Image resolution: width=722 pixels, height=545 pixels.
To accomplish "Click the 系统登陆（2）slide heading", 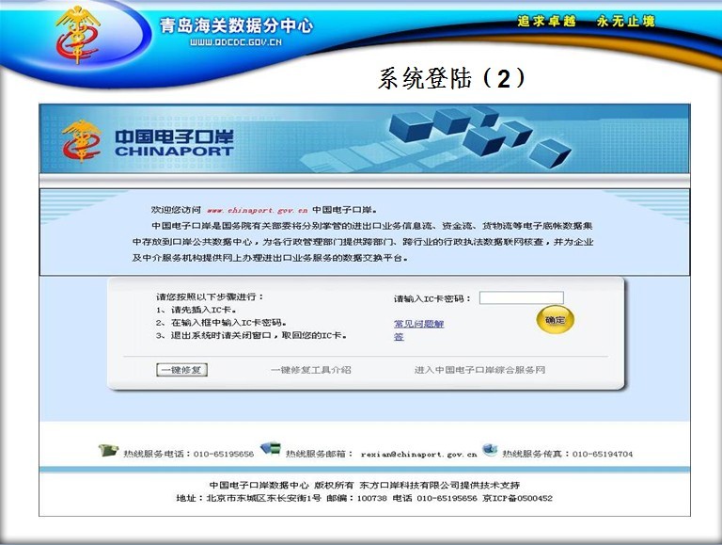I will pos(451,78).
